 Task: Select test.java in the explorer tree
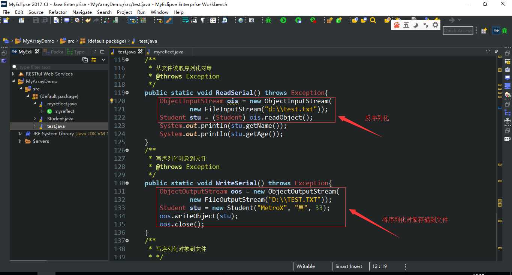[x=56, y=126]
